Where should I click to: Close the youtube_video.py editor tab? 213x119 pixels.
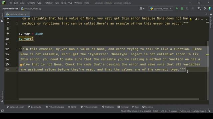click(28, 14)
